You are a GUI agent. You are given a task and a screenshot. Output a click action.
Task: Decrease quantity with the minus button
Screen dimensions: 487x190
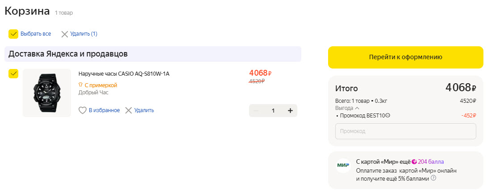(x=256, y=111)
